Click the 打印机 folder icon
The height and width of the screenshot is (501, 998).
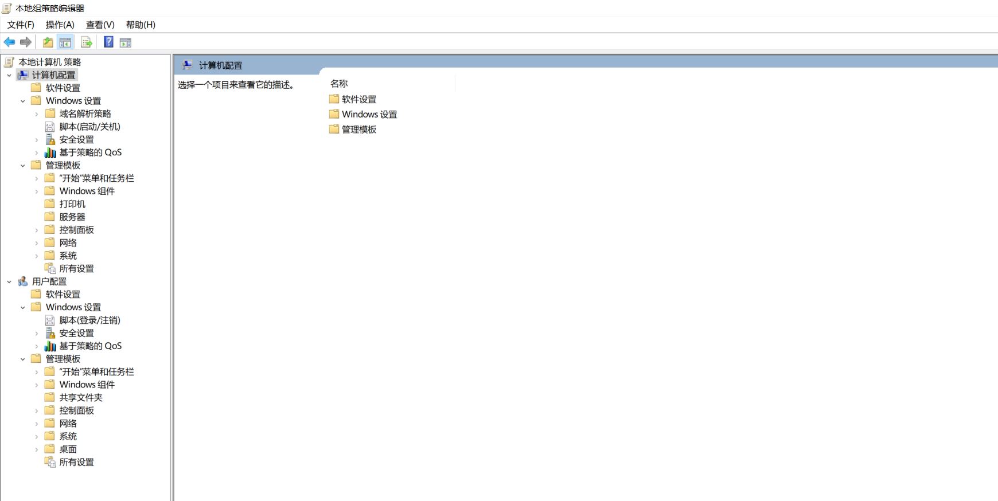pos(50,203)
